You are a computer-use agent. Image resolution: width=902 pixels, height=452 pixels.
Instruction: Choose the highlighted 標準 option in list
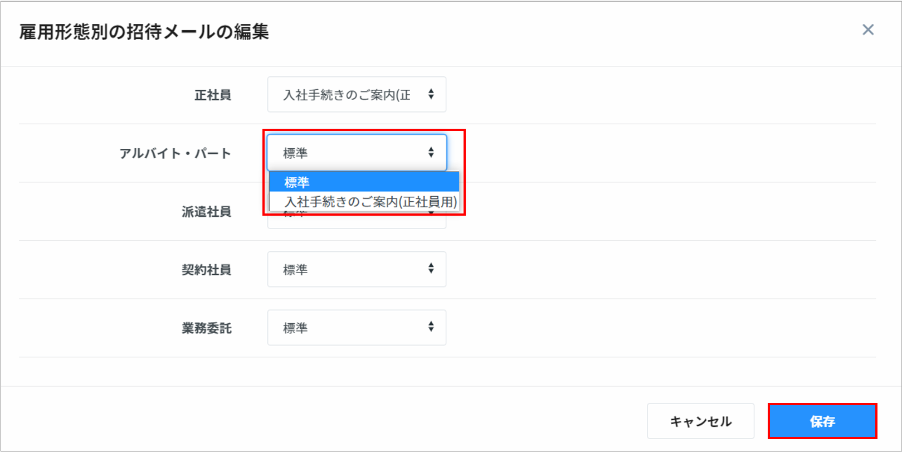coord(364,182)
